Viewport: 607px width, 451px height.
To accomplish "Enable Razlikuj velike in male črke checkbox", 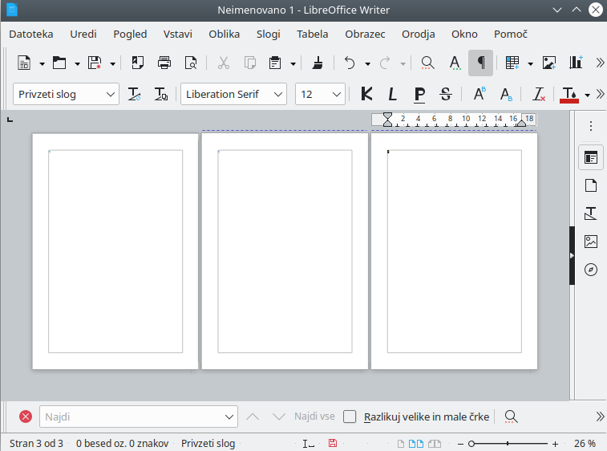I will tap(350, 417).
